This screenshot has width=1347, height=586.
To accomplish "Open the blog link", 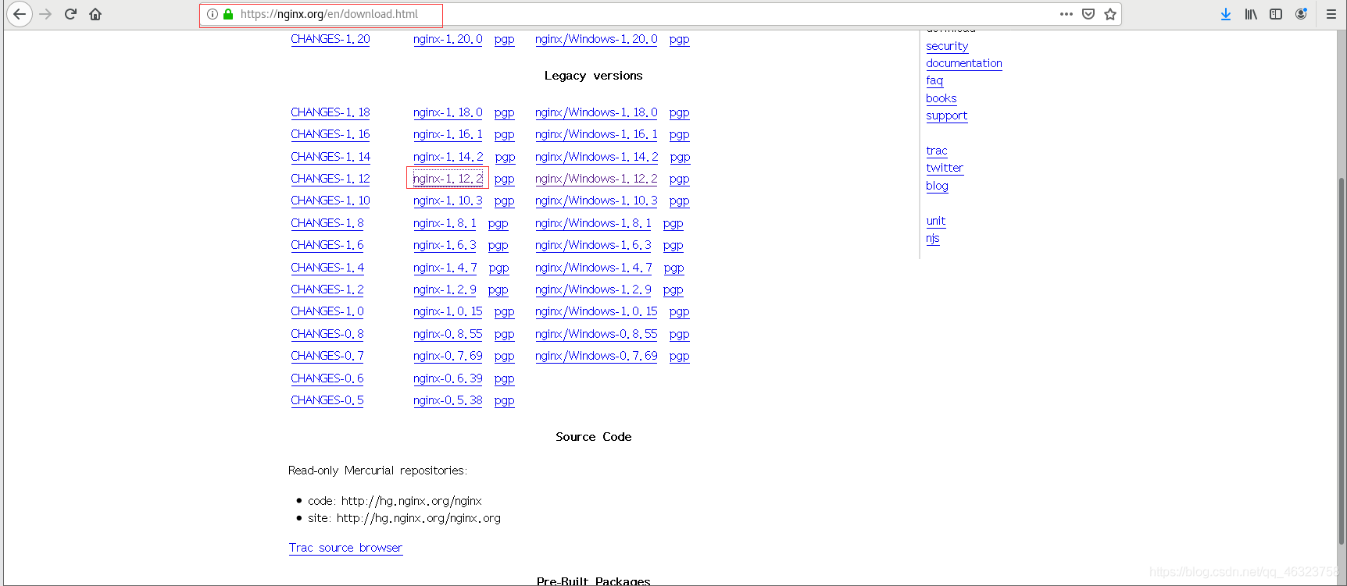I will (x=938, y=186).
